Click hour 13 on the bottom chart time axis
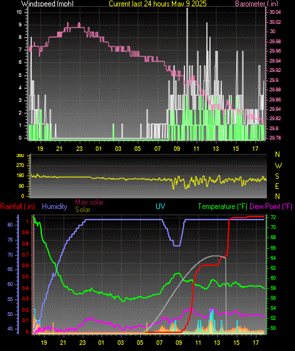The width and height of the screenshot is (295, 351). (x=217, y=343)
